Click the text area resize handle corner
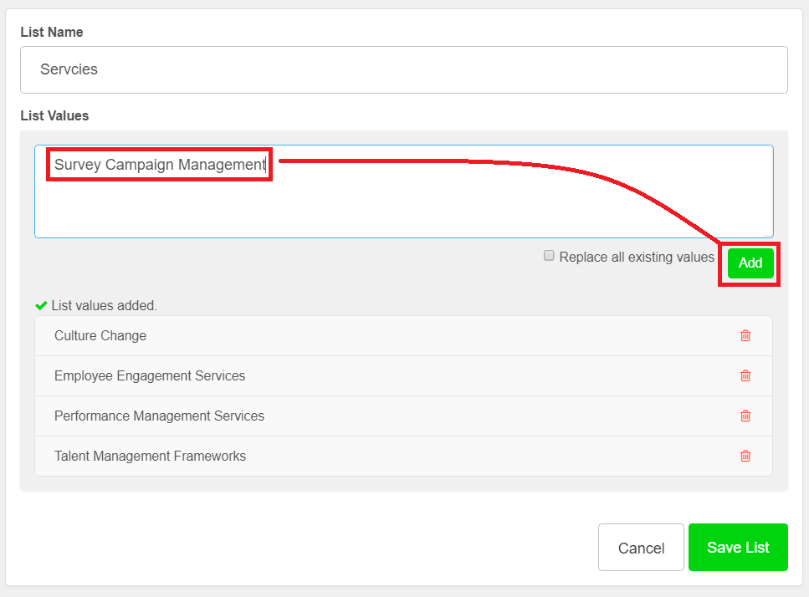This screenshot has height=597, width=809. click(x=769, y=233)
